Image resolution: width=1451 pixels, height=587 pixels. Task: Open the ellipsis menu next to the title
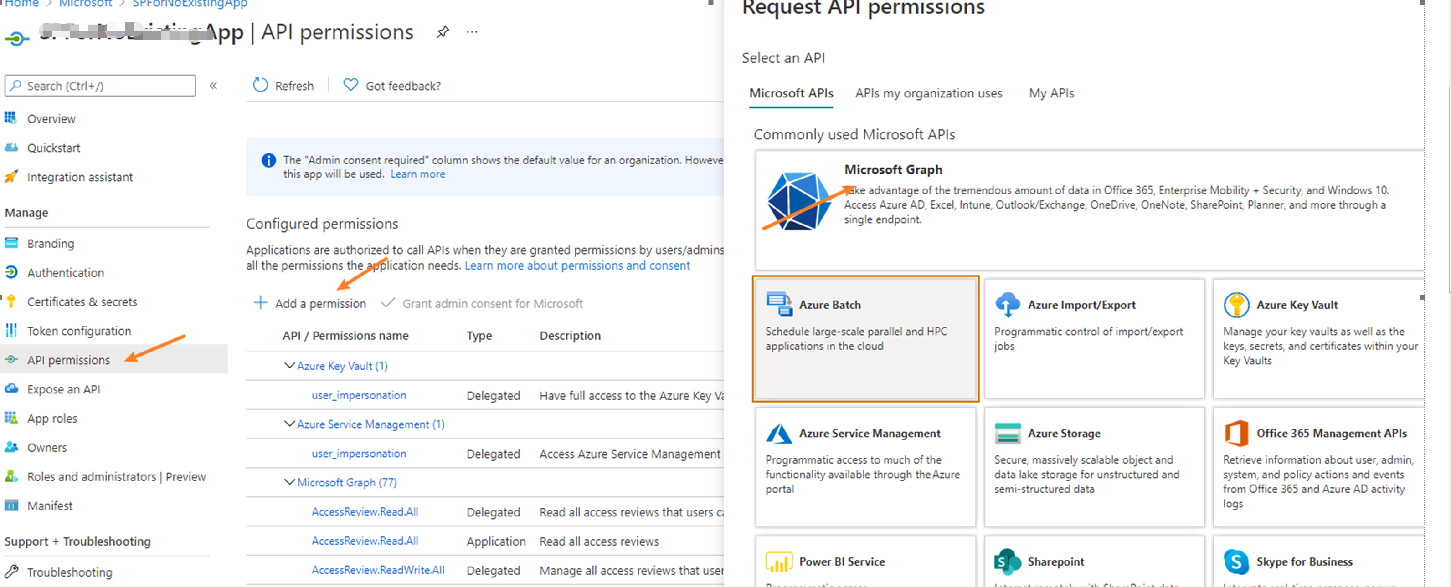coord(472,33)
